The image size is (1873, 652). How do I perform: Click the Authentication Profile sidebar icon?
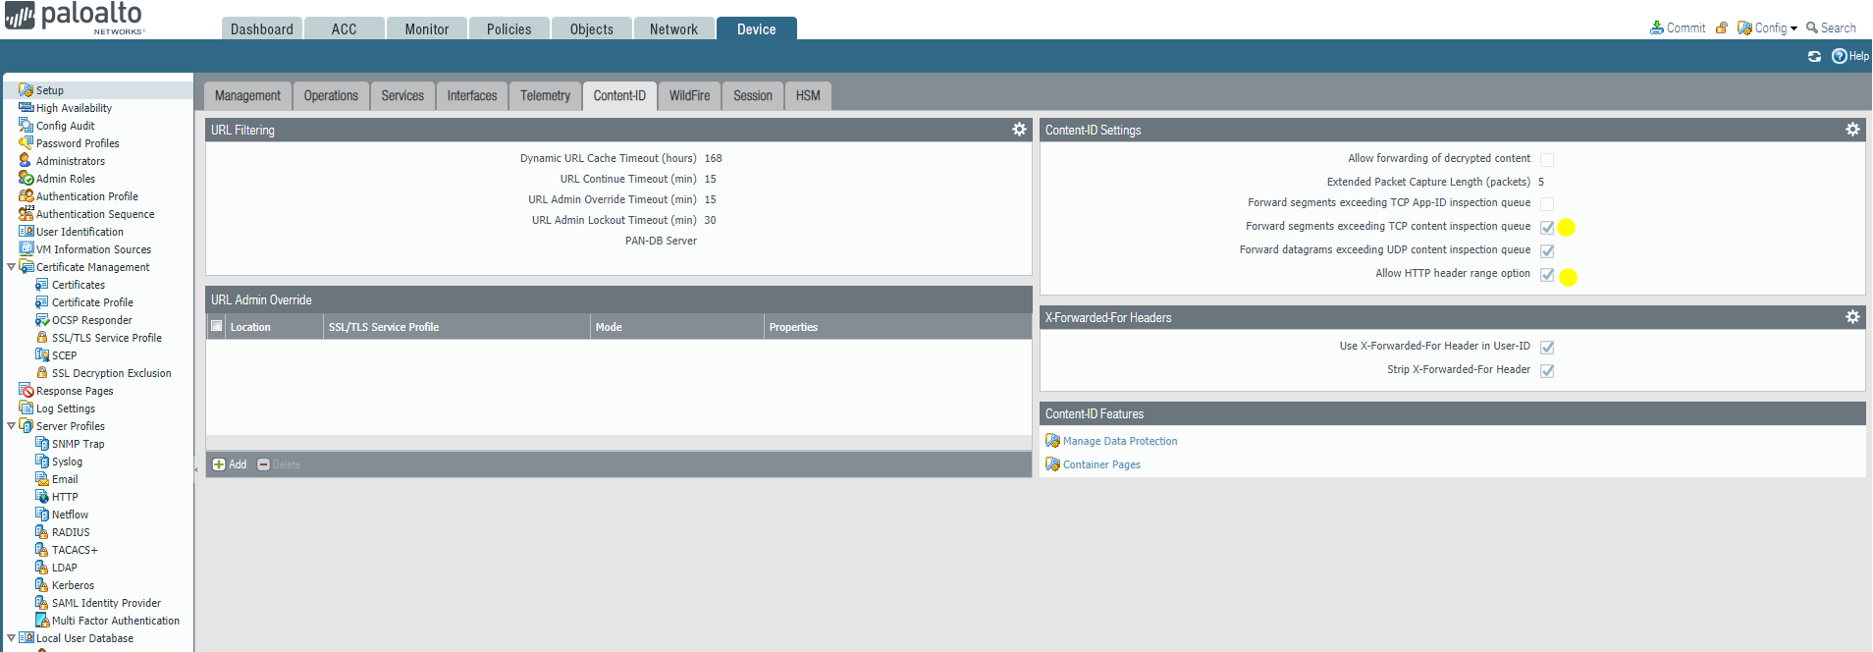(x=26, y=195)
